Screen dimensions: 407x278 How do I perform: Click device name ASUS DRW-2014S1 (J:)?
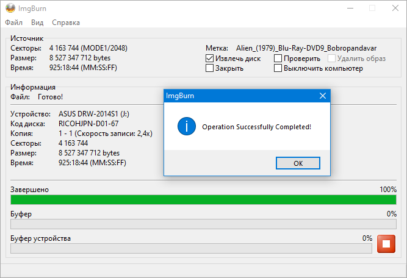[x=94, y=114]
